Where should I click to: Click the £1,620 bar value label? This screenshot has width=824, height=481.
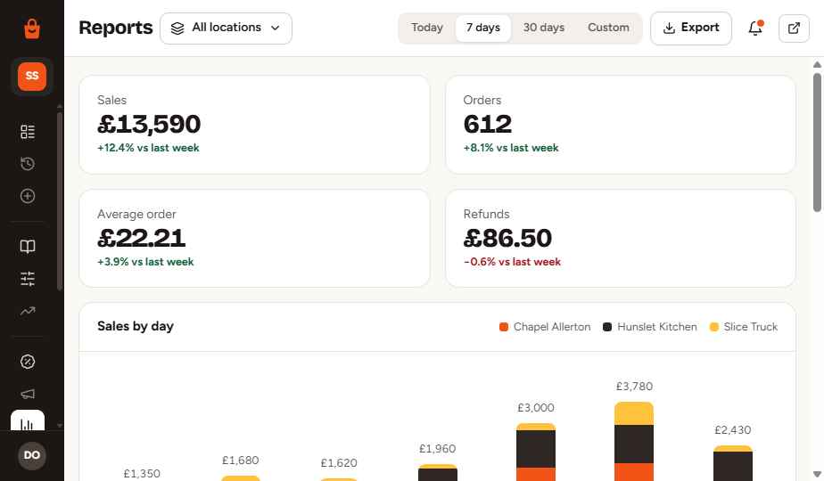tap(339, 463)
